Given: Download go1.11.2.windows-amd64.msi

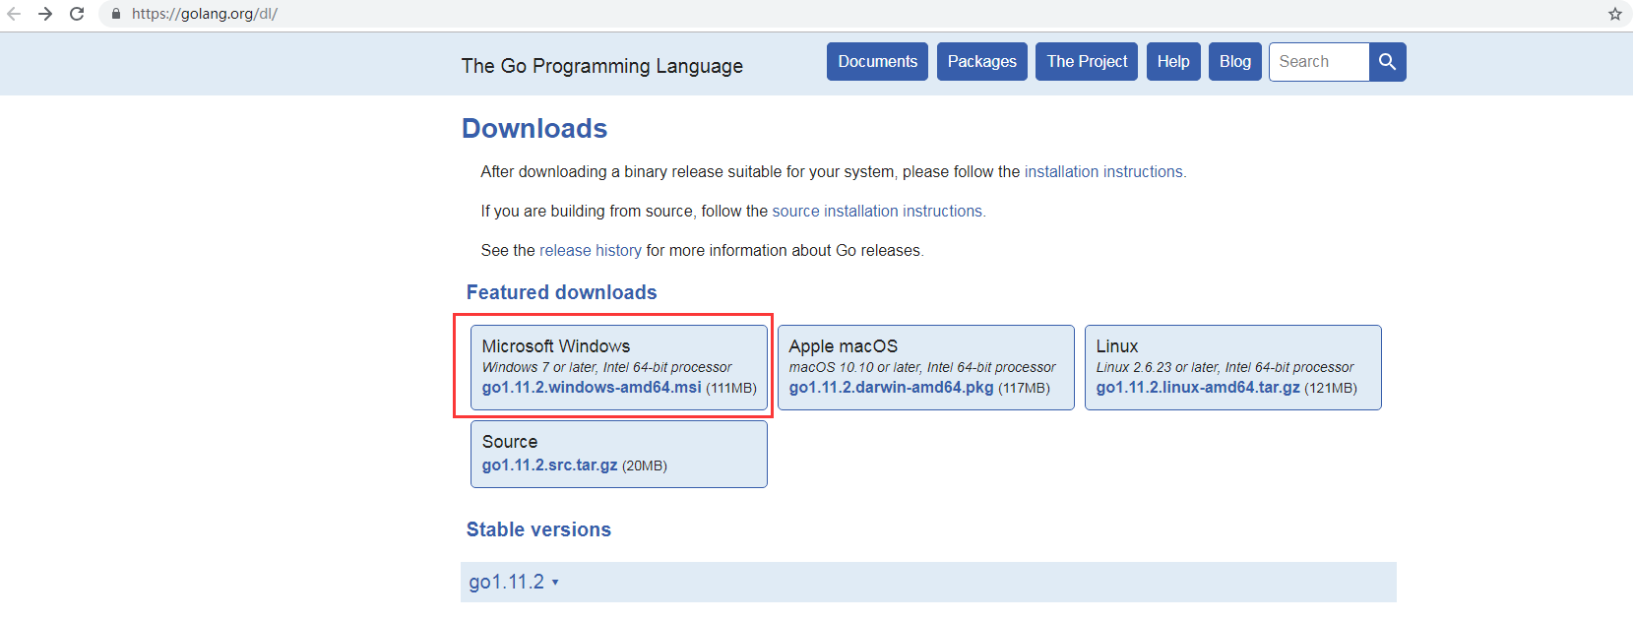Looking at the screenshot, I should (592, 388).
